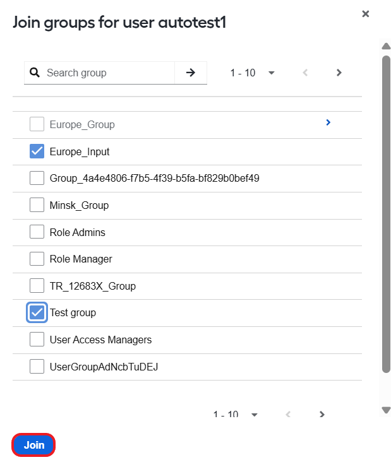Go to next page using top pagination arrow

click(339, 73)
